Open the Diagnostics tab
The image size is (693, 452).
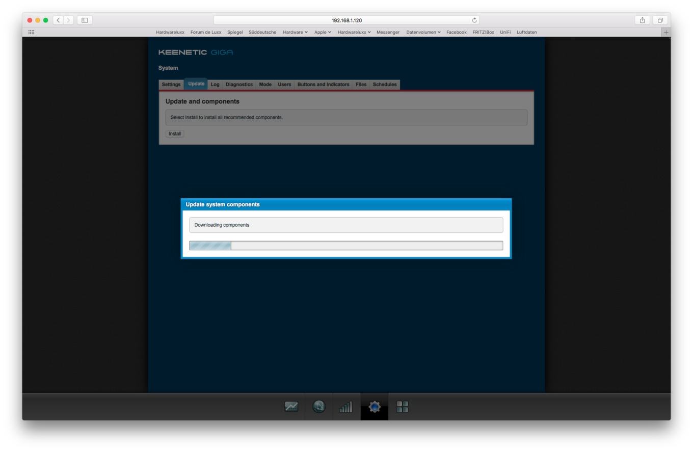[239, 85]
